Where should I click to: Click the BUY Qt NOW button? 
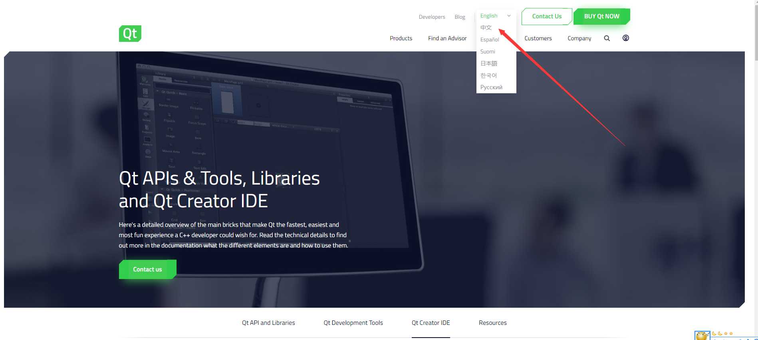[601, 16]
